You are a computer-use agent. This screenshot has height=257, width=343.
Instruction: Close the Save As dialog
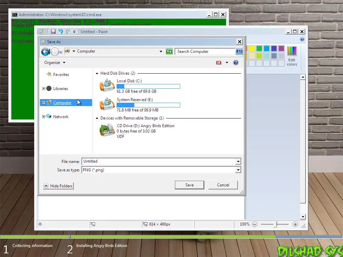tap(239, 42)
